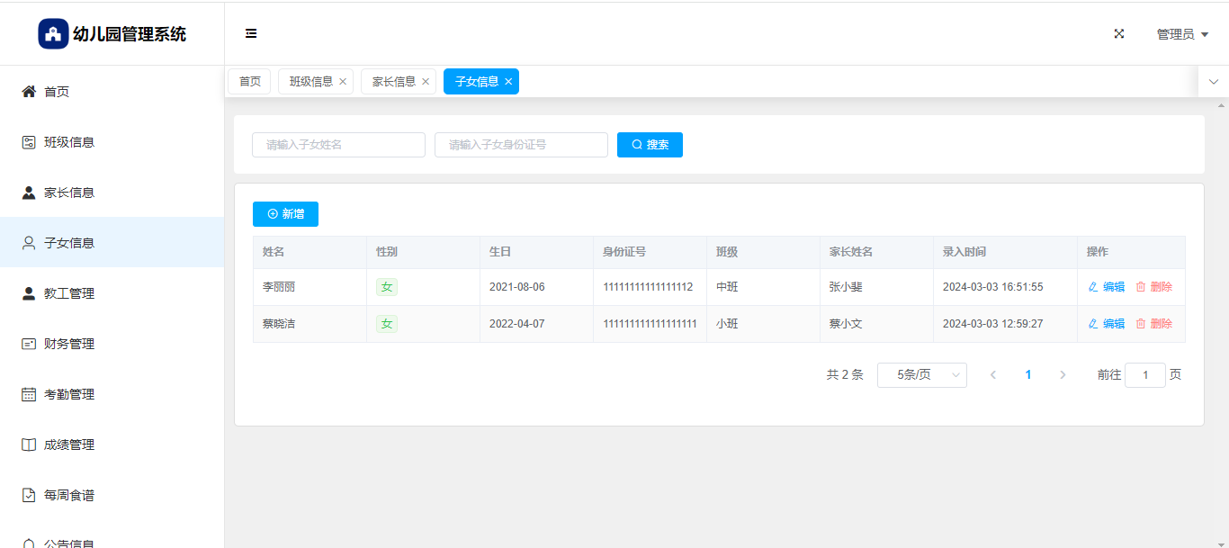Click the 搜索 button

coord(650,145)
